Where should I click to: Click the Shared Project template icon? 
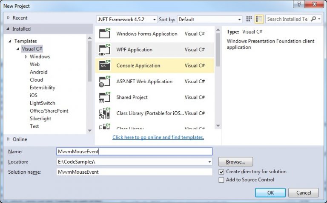pyautogui.click(x=105, y=97)
